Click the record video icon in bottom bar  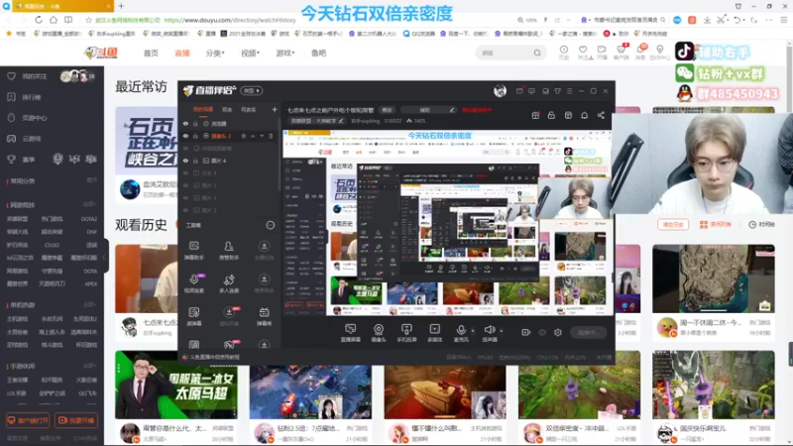pos(526,332)
